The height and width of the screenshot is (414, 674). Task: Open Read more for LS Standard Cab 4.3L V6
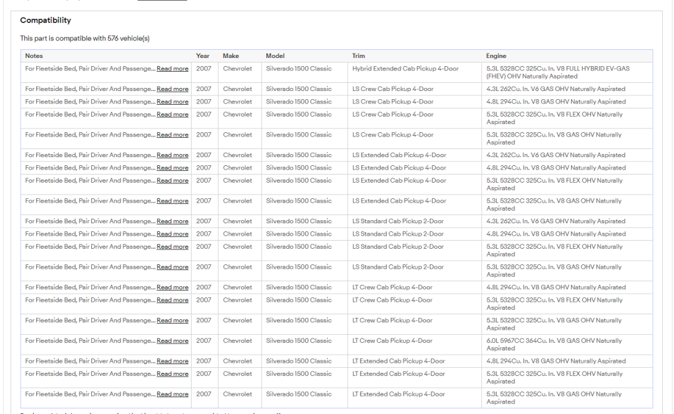coord(172,221)
